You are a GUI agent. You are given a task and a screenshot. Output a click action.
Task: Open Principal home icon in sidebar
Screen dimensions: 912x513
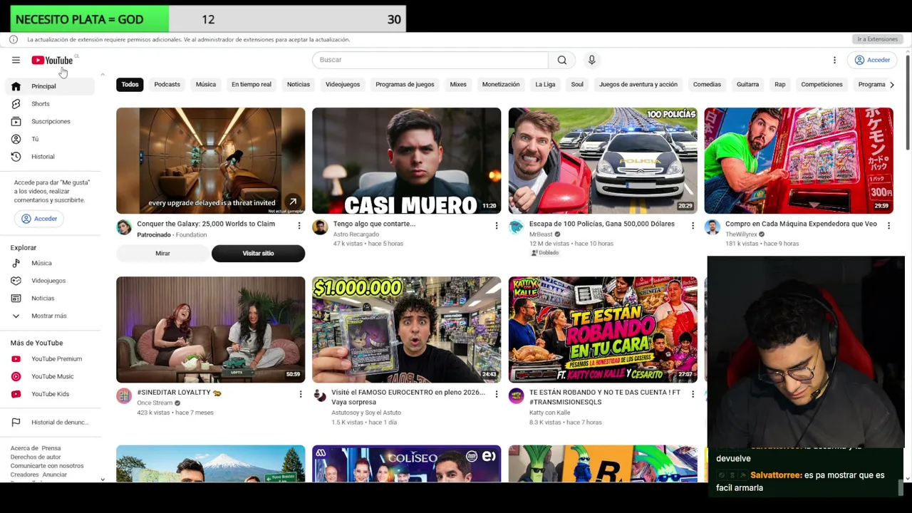(x=16, y=86)
